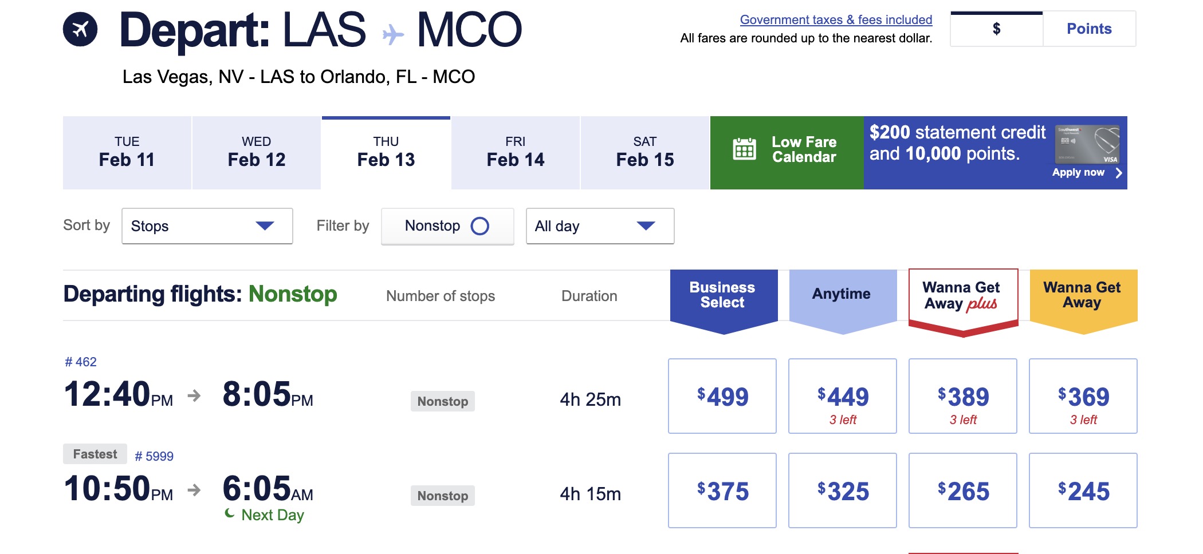Click the arrow between 12:40 PM and 8:05 PM
Viewport: 1203px width, 554px height.
coord(195,395)
